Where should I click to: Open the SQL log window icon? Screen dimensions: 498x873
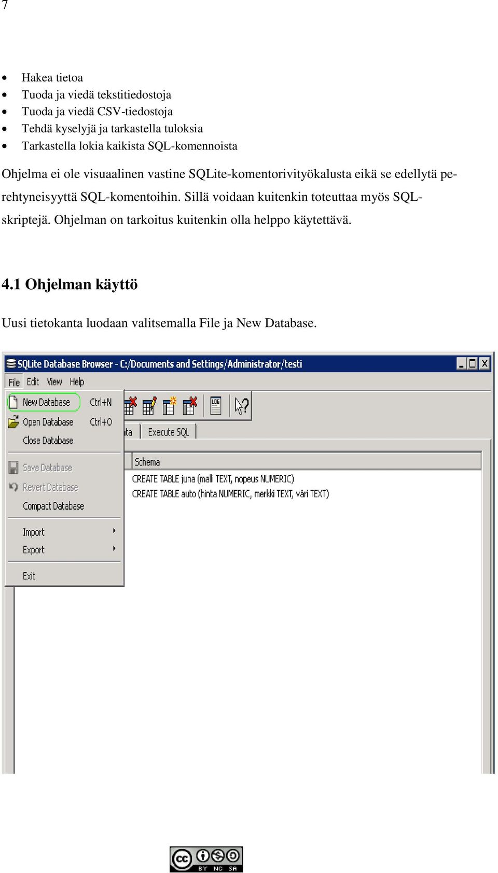[x=216, y=406]
